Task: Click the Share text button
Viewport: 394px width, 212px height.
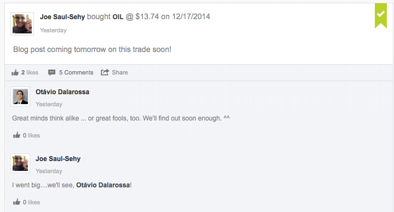Action: pyautogui.click(x=120, y=72)
